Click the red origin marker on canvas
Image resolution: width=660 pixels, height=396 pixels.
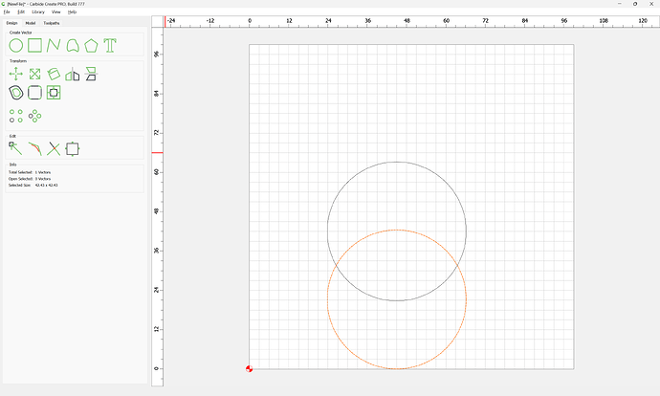pos(250,369)
